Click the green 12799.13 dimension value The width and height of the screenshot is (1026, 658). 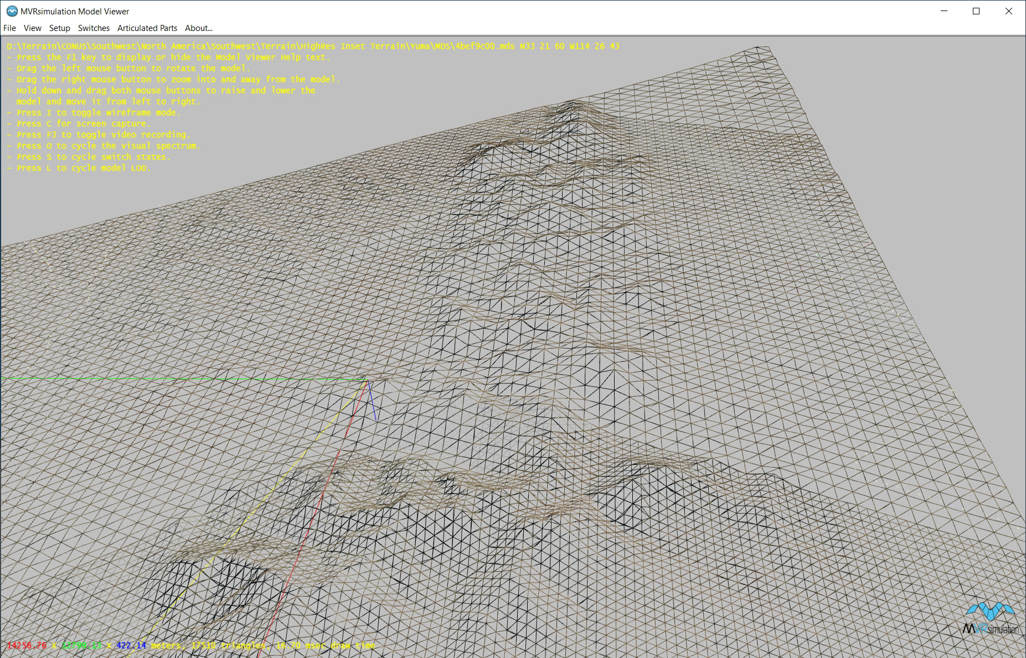pos(81,645)
